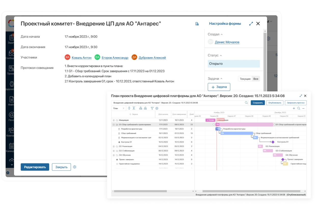Open the План dropdown in Gantt toolbar

tap(119, 108)
